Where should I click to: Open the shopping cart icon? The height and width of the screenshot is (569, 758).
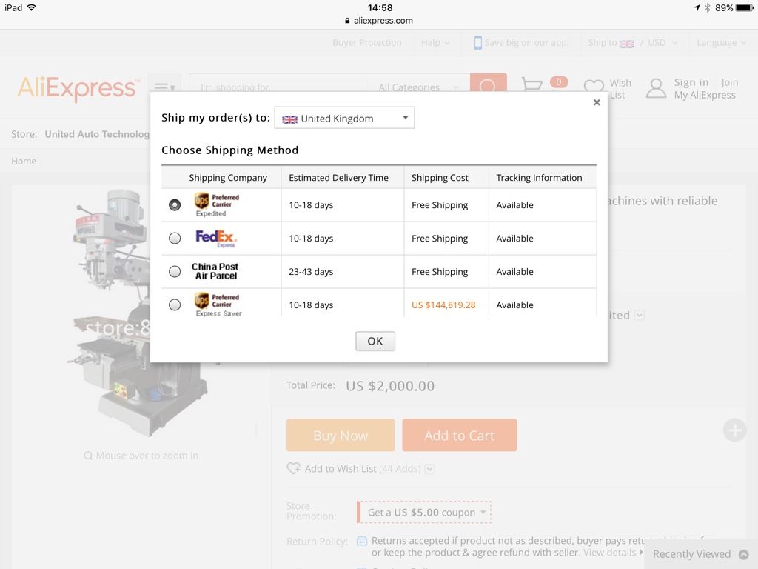click(531, 84)
